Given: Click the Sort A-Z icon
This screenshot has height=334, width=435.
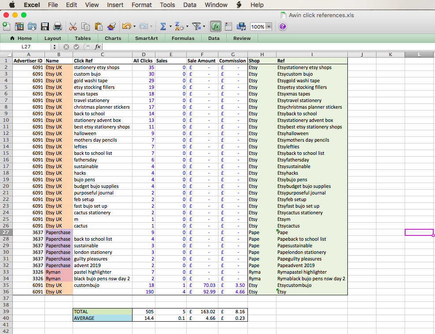Looking at the screenshot, I should (179, 26).
